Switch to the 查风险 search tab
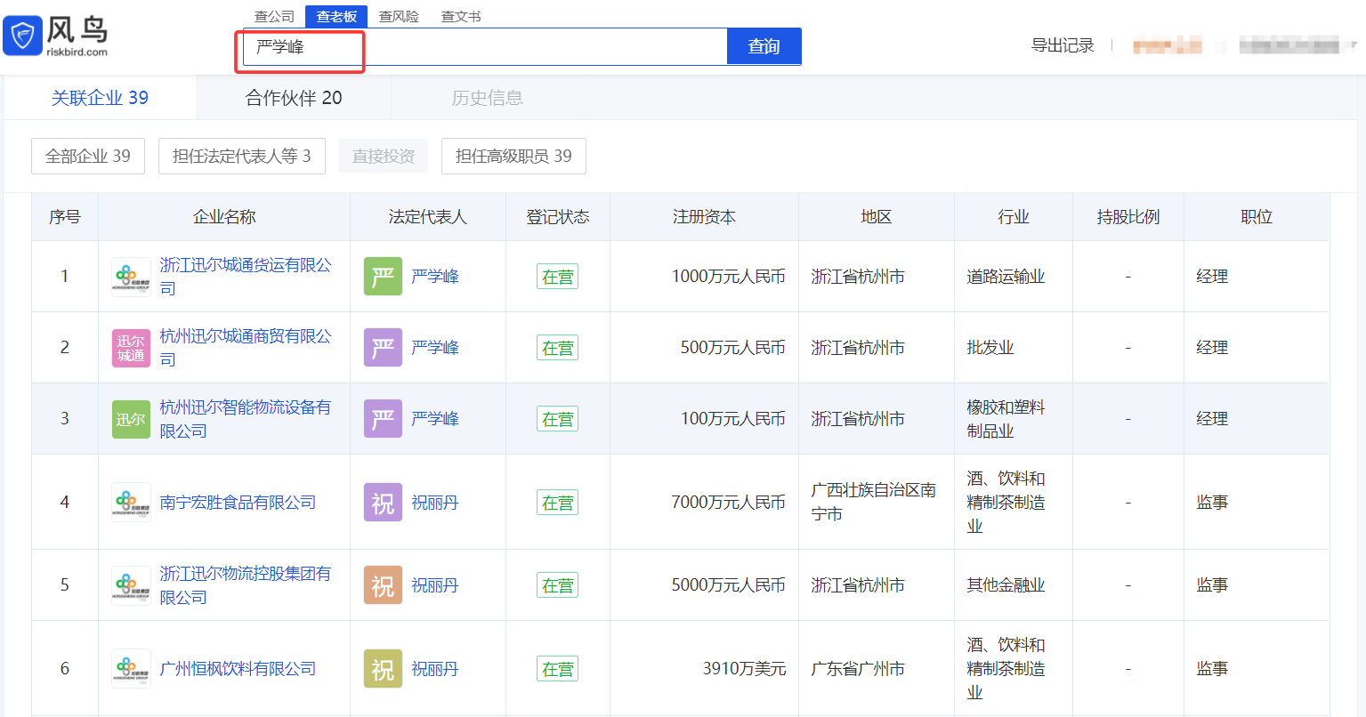 tap(399, 16)
